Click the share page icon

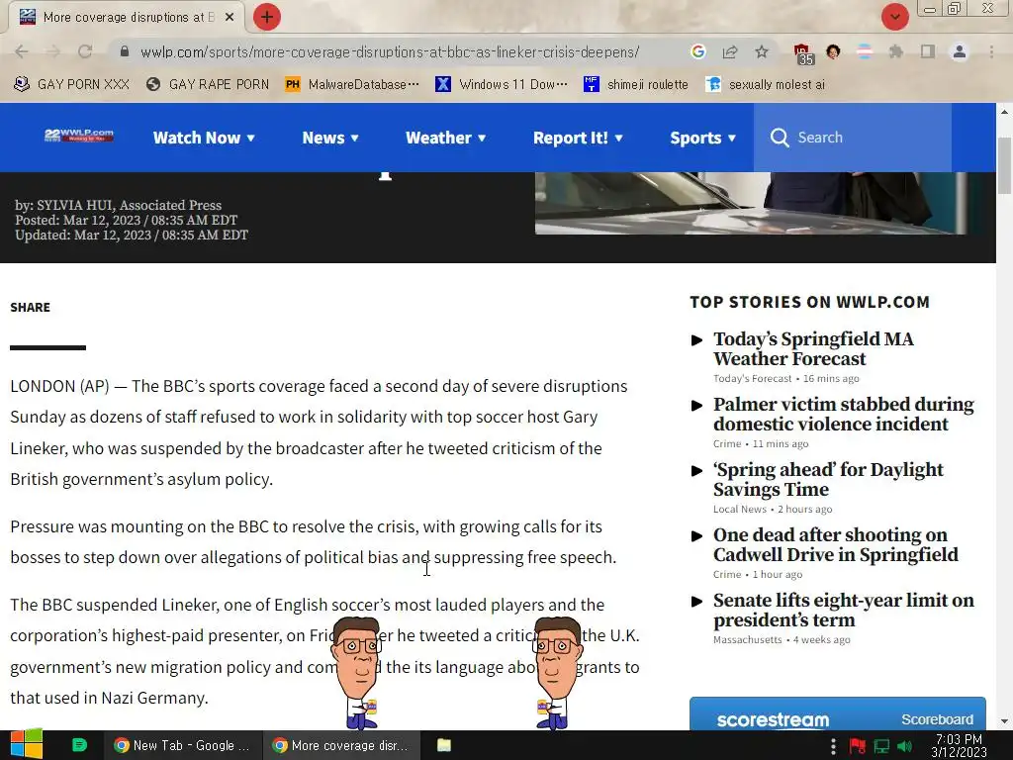[730, 51]
